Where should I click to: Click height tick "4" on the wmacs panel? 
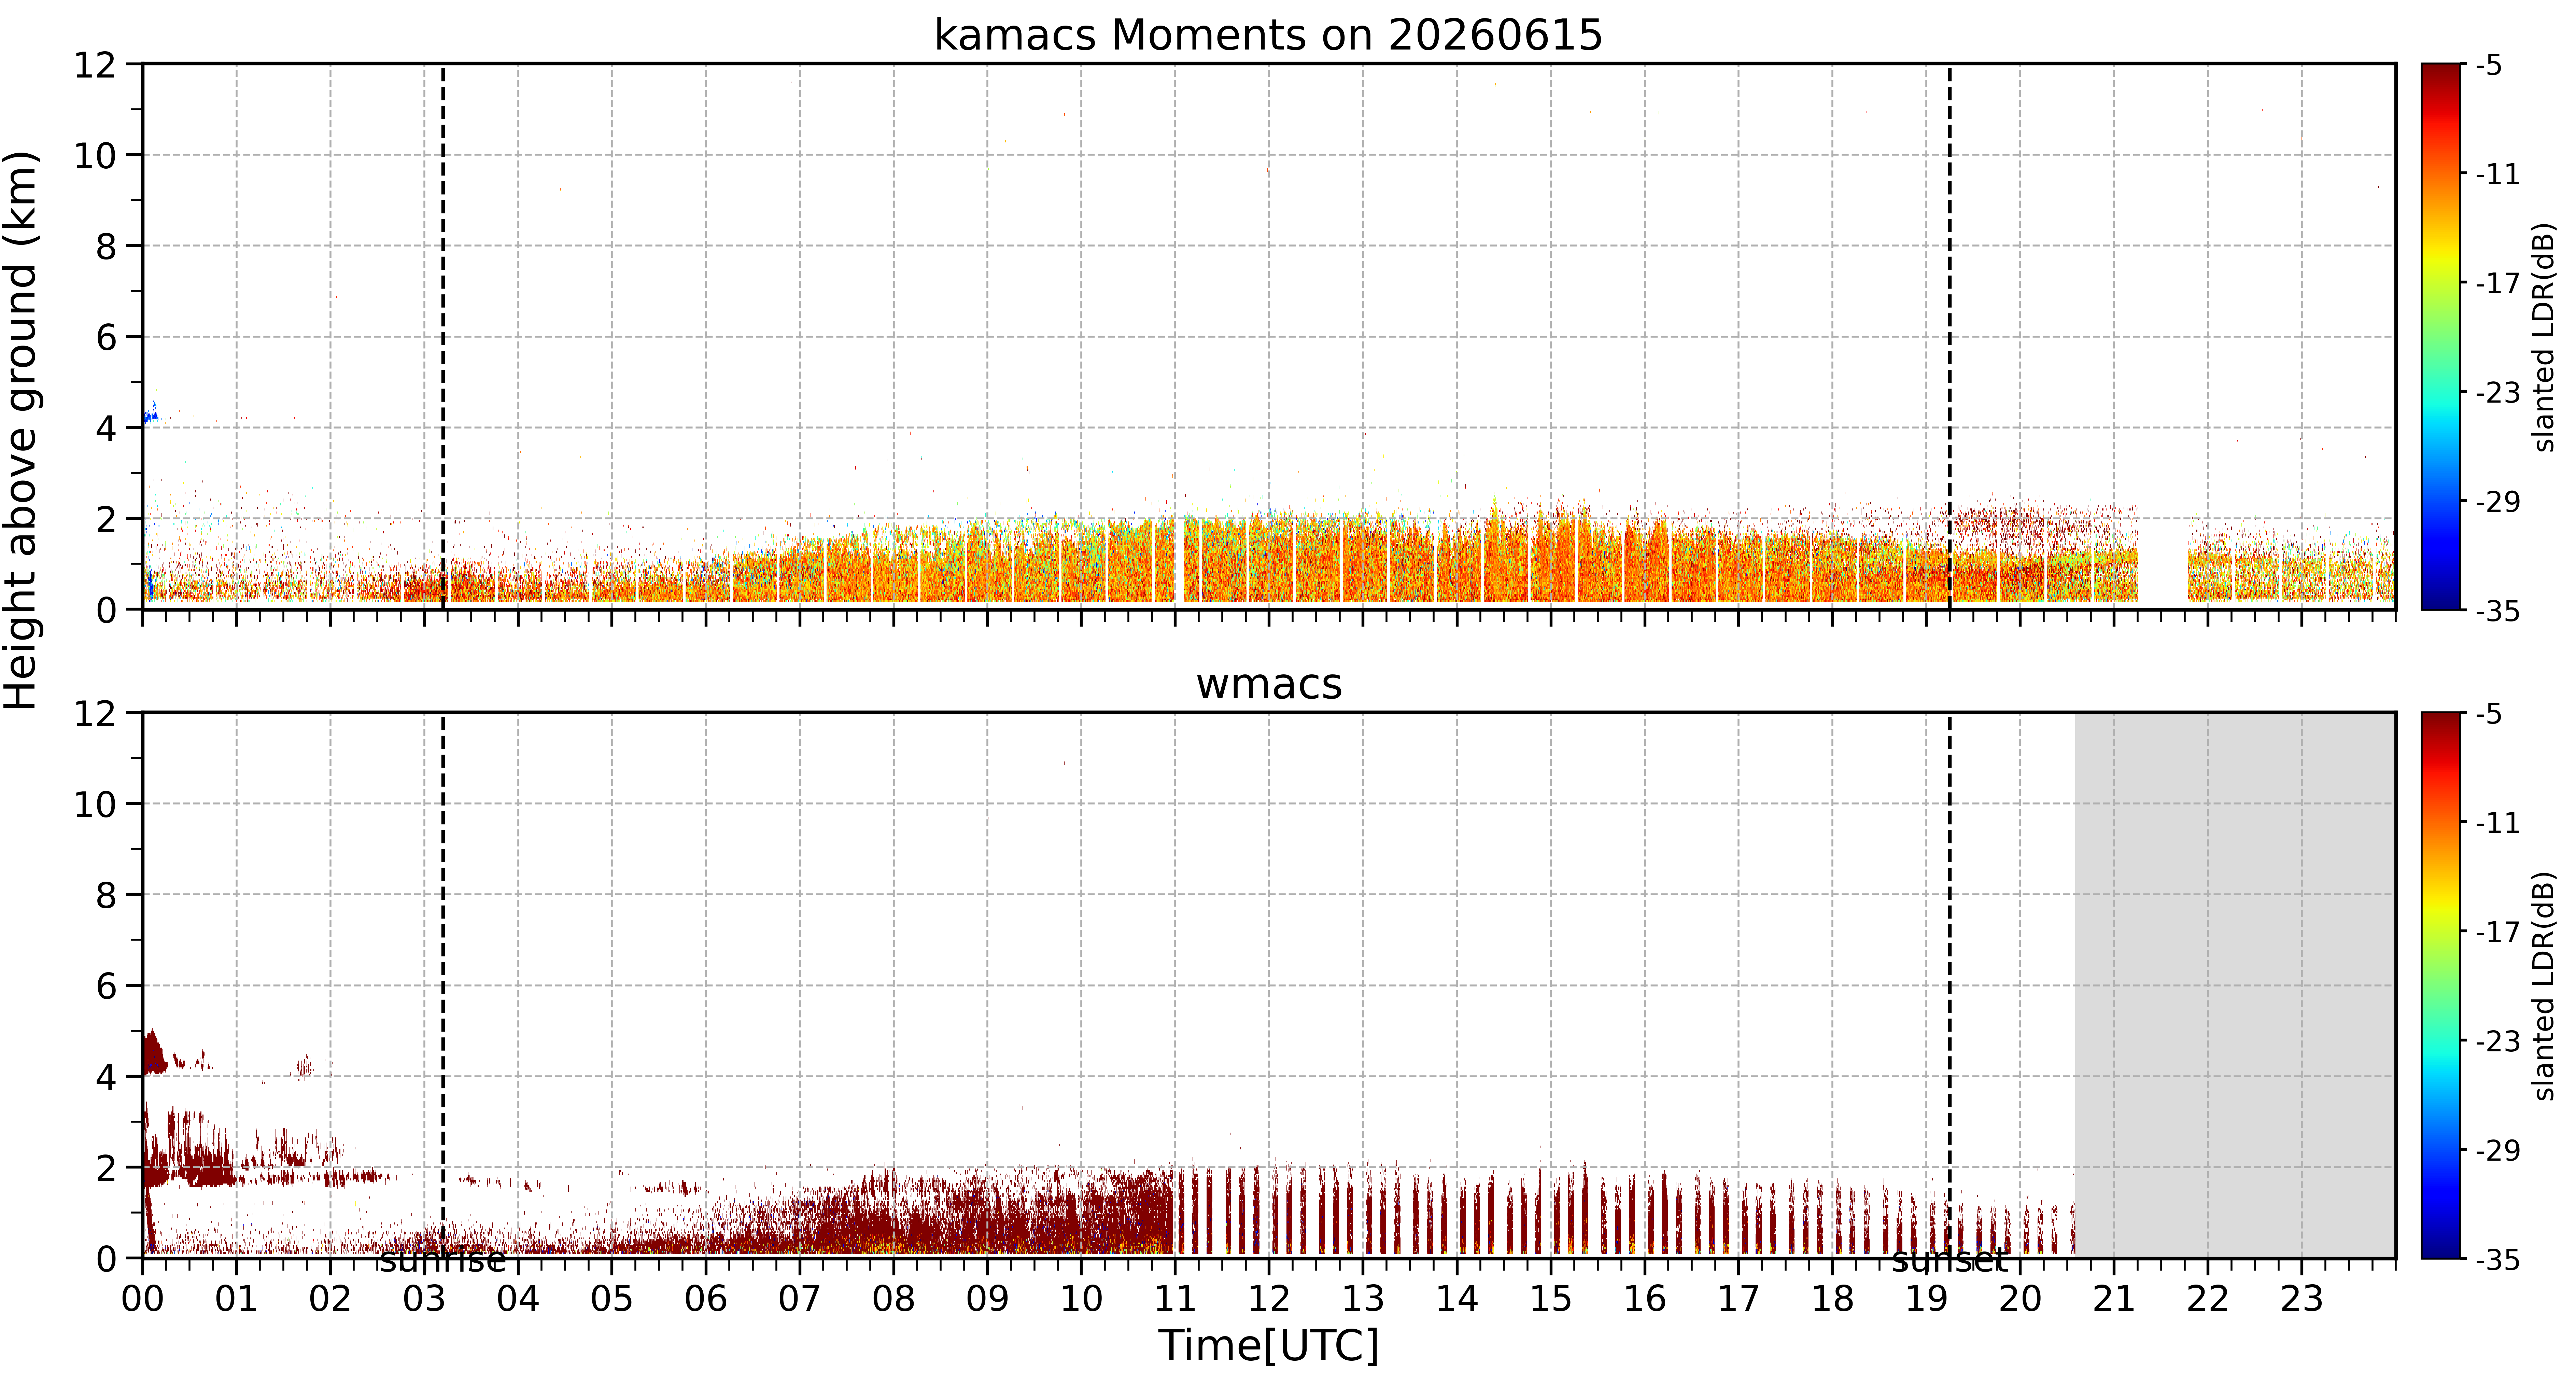point(106,1077)
